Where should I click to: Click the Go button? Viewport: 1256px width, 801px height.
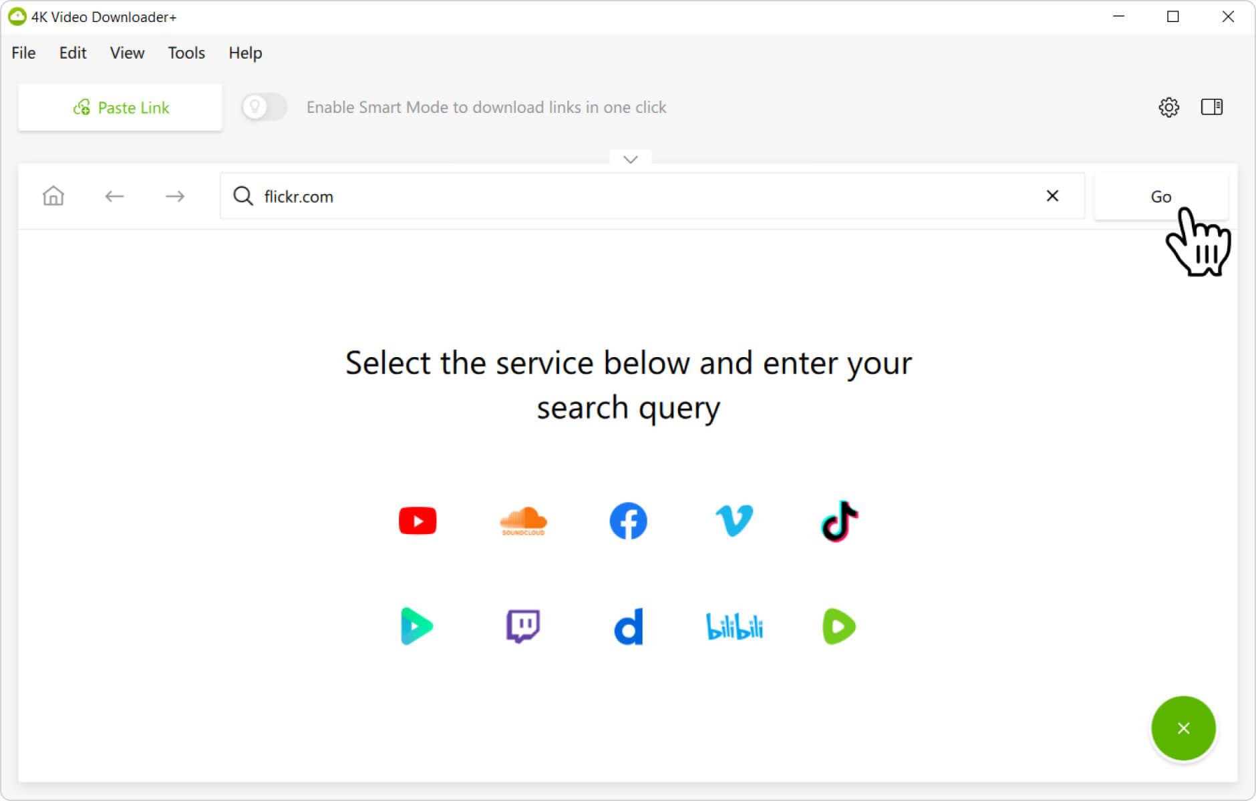click(x=1160, y=196)
